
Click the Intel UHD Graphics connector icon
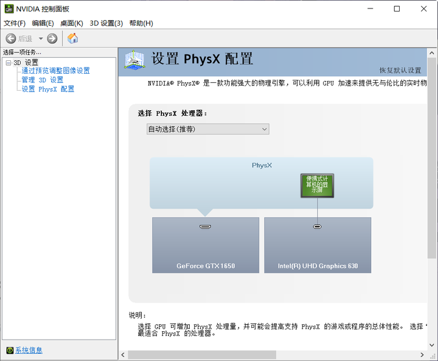pos(318,227)
